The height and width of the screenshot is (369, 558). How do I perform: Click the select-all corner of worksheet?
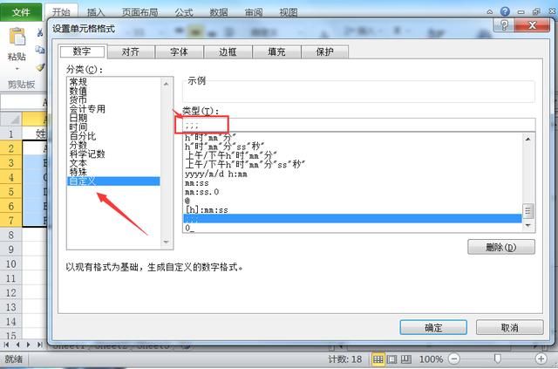[11, 119]
